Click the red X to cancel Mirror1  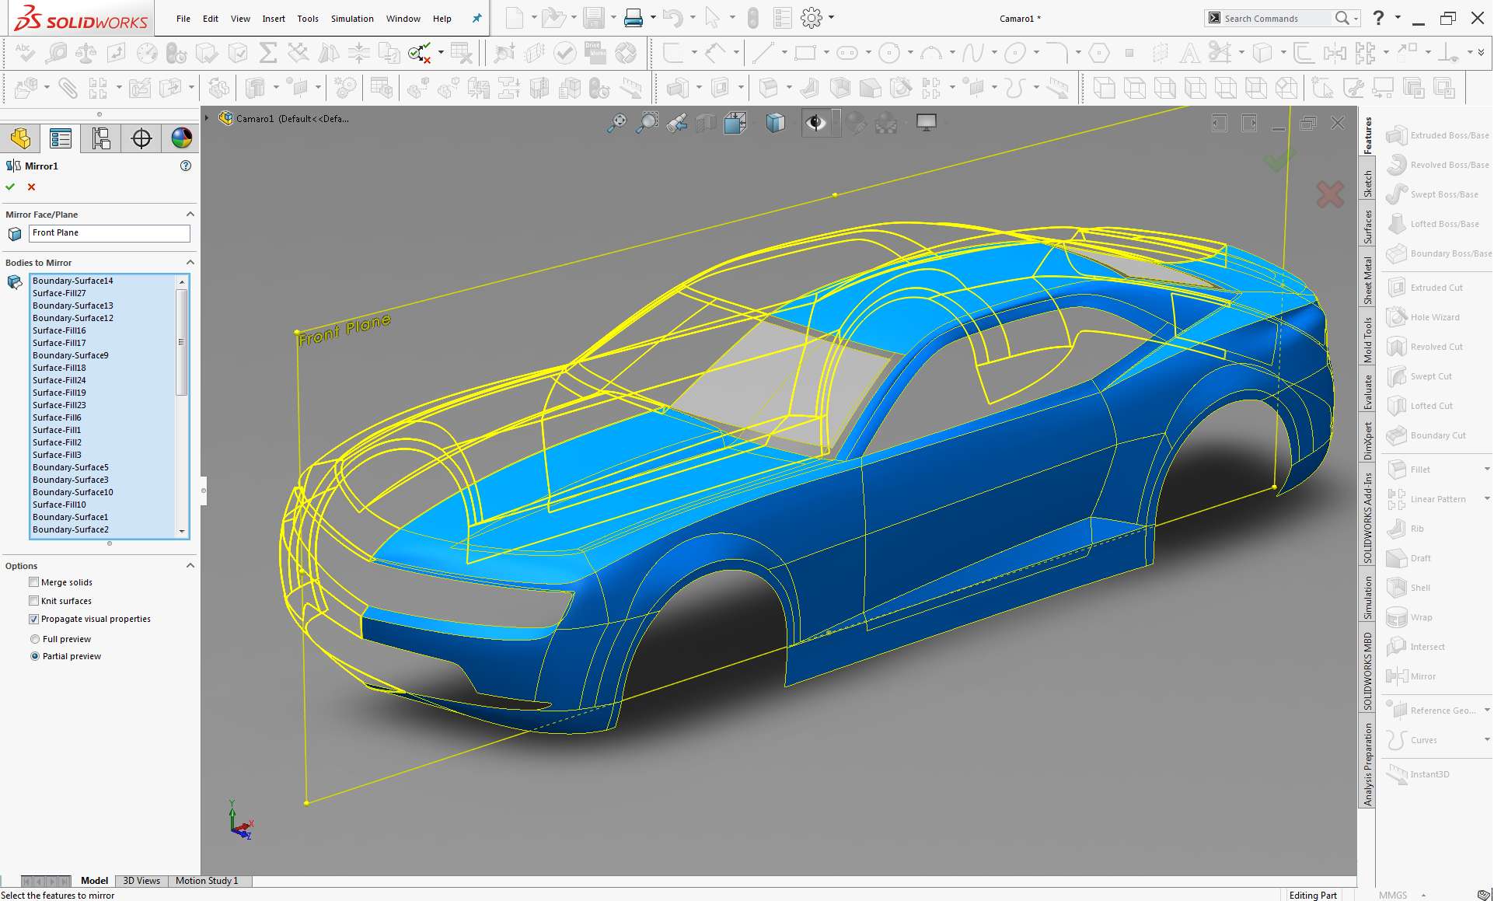click(x=31, y=187)
